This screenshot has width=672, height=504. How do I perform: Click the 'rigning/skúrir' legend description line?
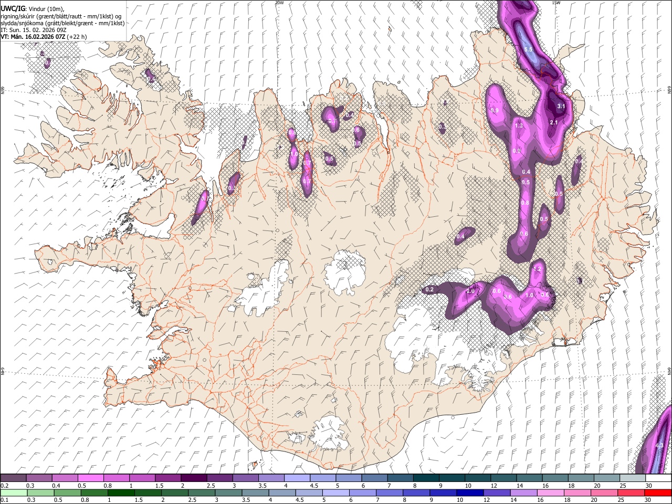pos(61,16)
